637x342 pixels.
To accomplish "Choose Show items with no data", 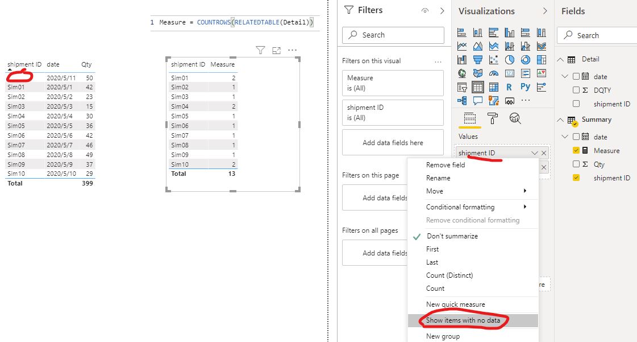I will pos(473,320).
